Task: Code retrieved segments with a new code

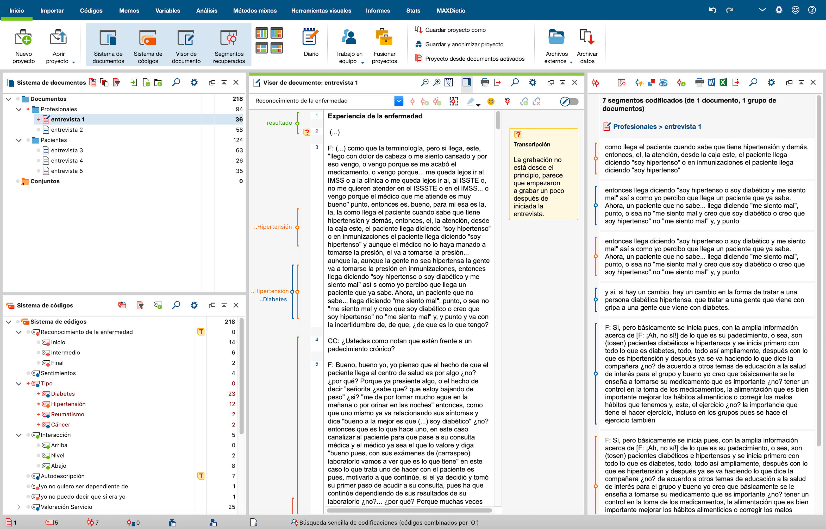Action: point(681,82)
